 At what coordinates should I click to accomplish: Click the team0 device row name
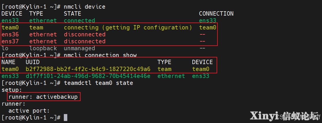[10, 27]
